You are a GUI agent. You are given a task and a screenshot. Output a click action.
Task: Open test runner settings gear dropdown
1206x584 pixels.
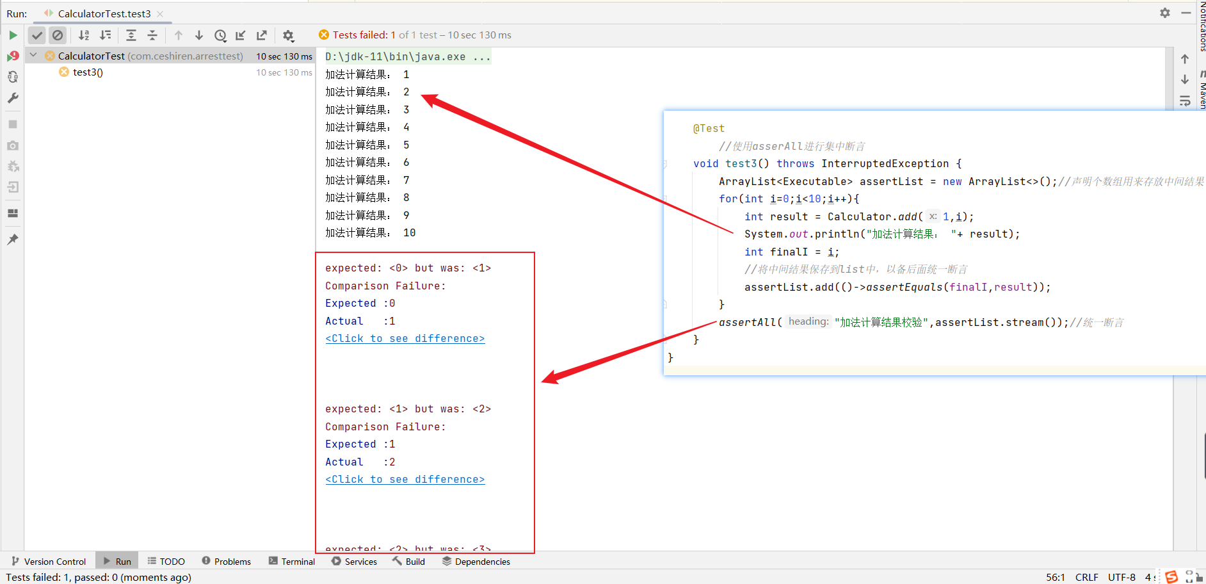coord(289,35)
